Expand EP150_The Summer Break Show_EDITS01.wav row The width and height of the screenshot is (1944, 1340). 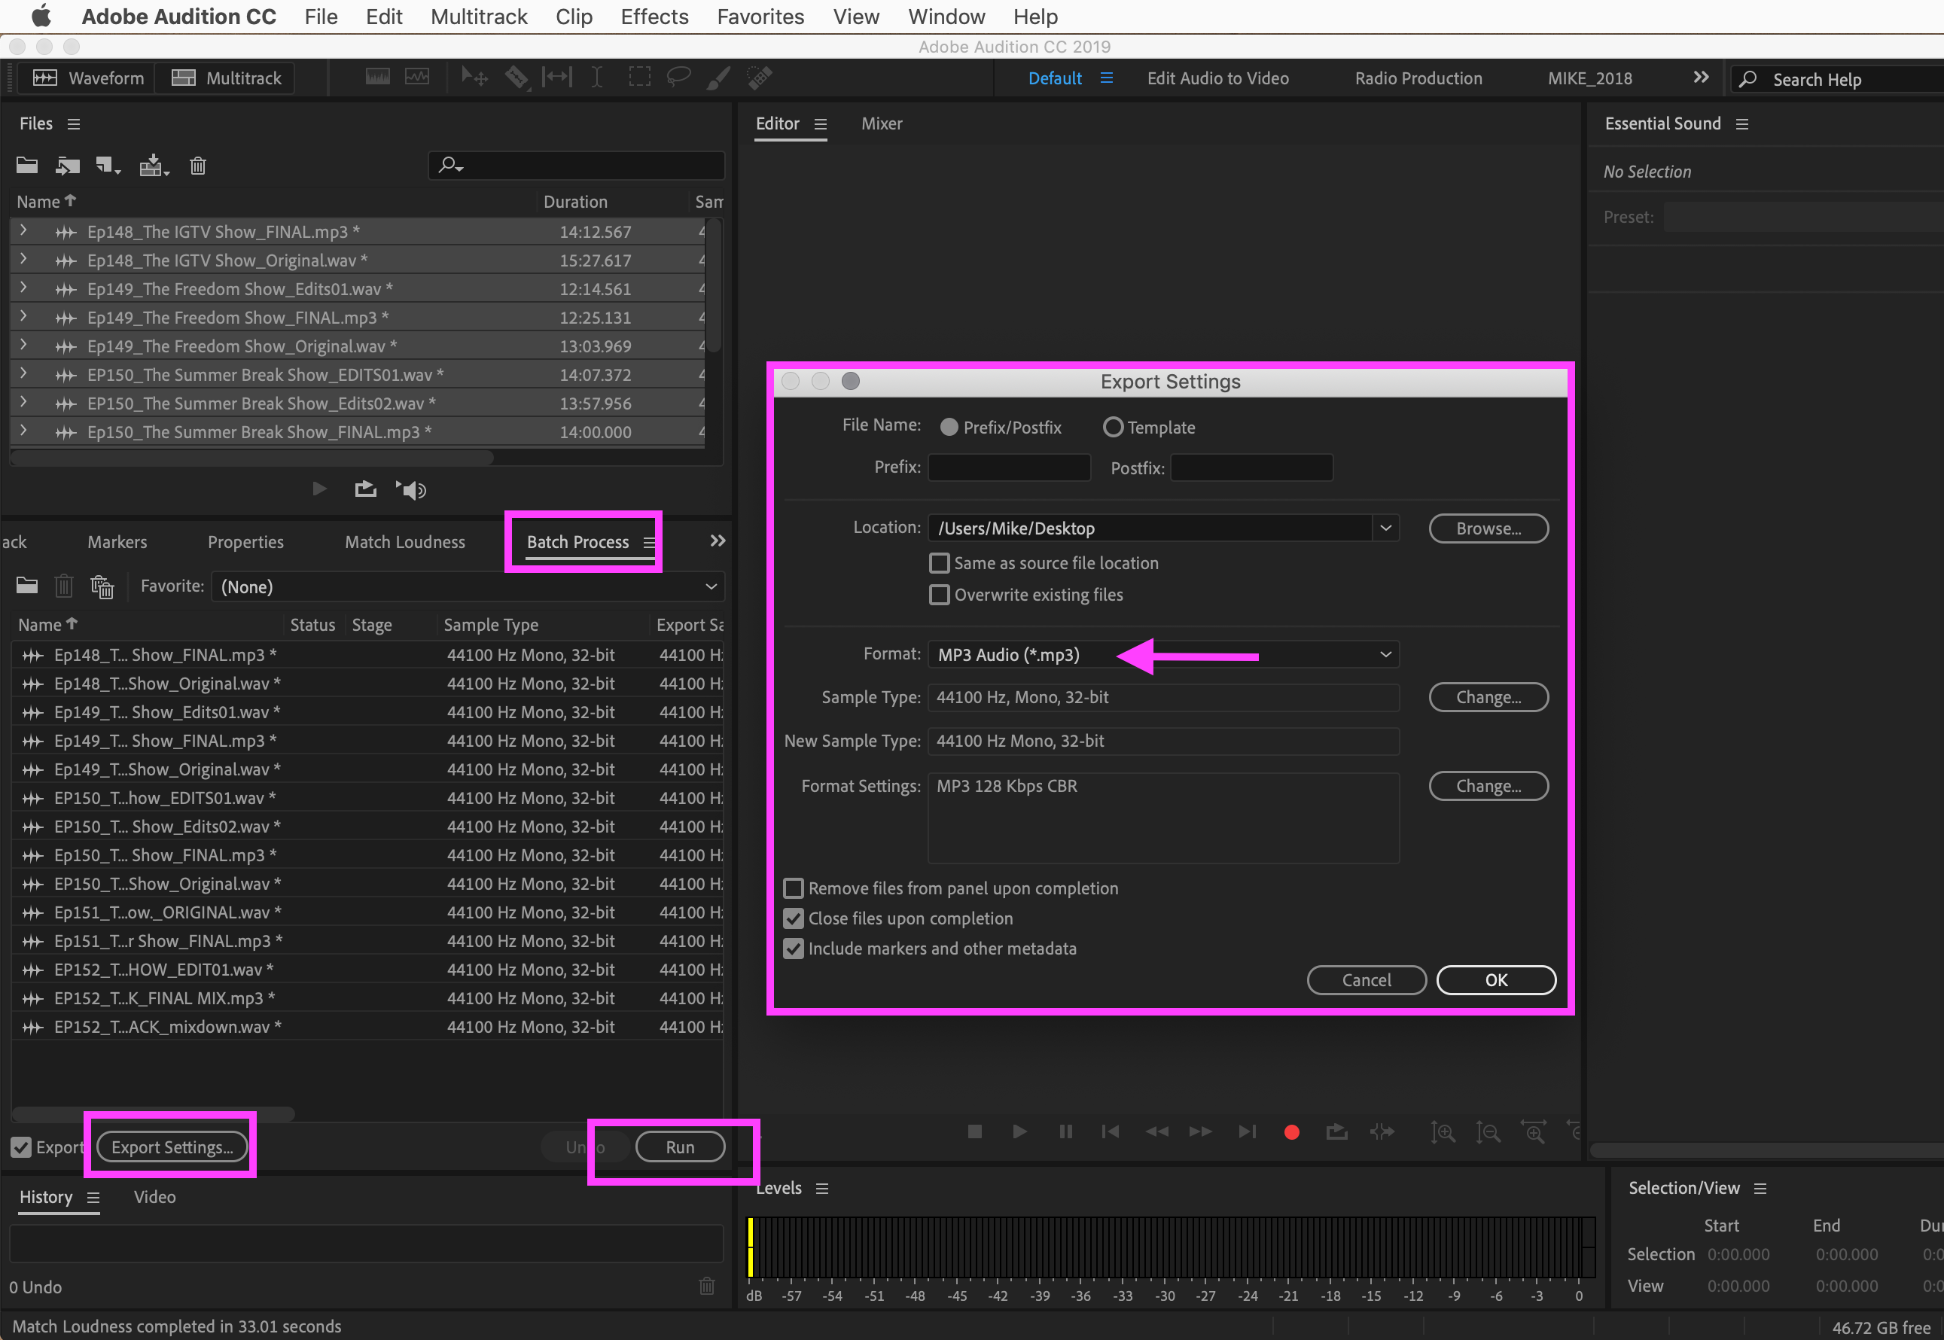click(23, 373)
